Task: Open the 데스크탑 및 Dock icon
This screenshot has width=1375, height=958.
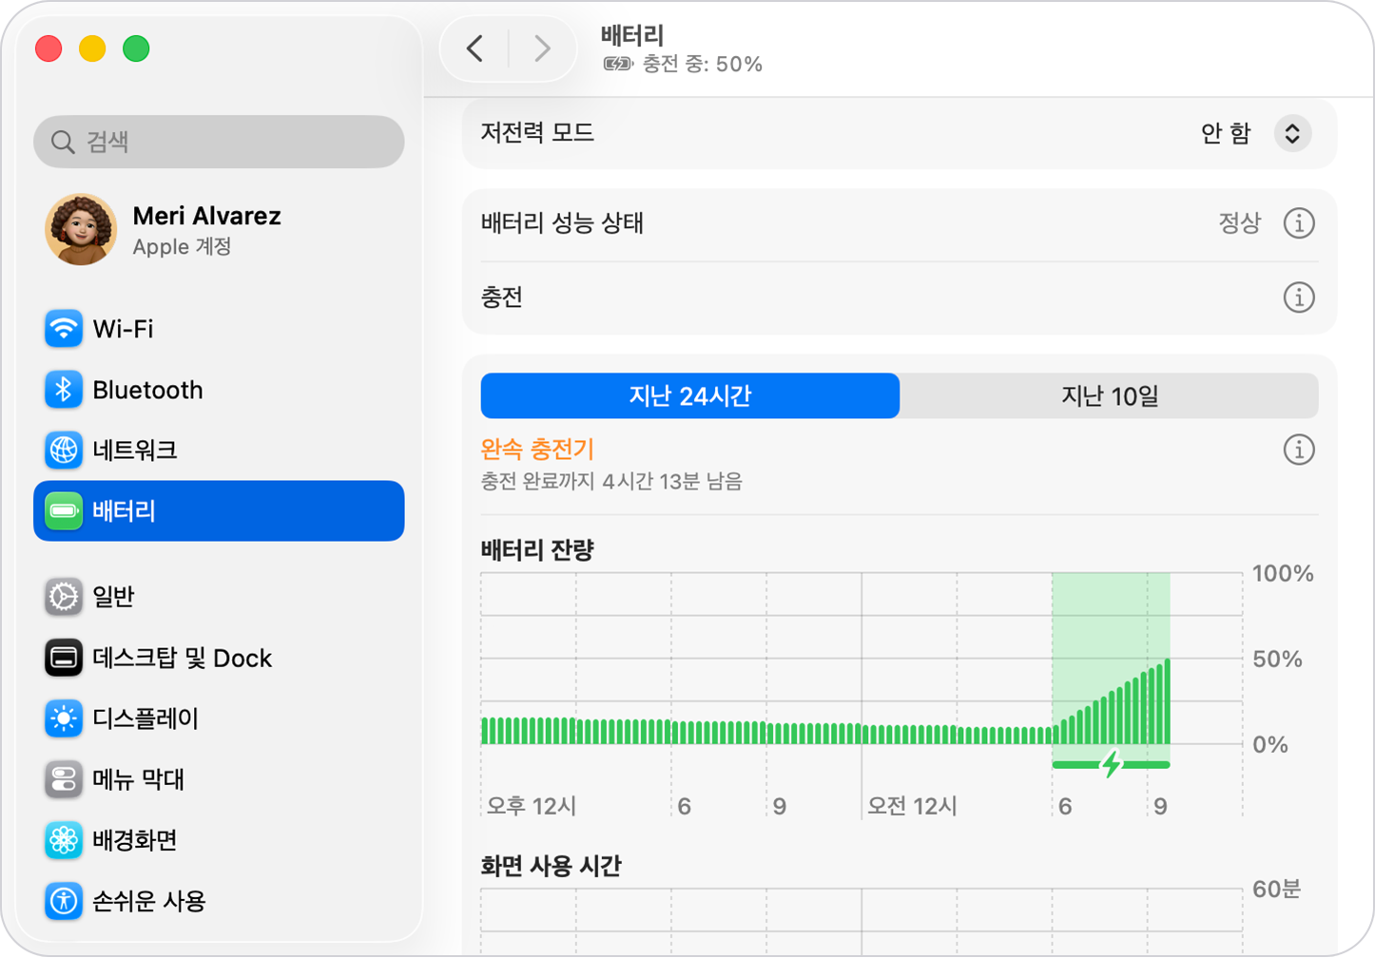Action: (x=64, y=658)
